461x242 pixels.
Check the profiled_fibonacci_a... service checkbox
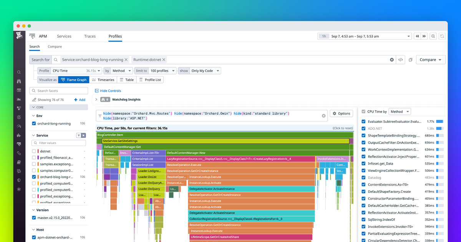point(34,157)
